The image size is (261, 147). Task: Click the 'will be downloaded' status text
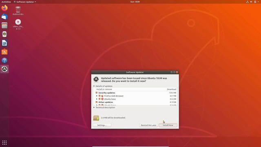pos(113,118)
